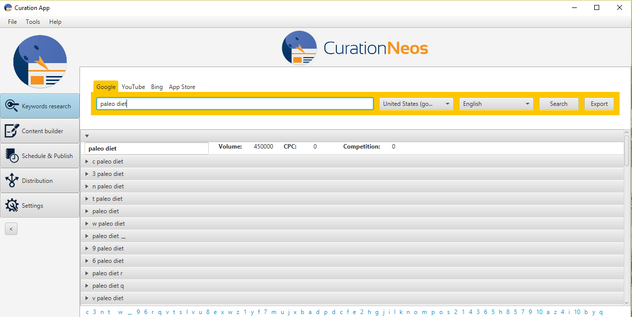Open the File menu
This screenshot has width=632, height=317.
12,22
